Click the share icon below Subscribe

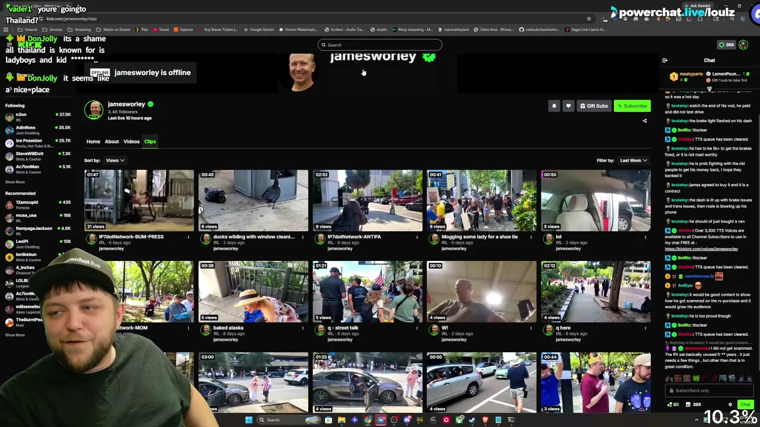[x=645, y=121]
